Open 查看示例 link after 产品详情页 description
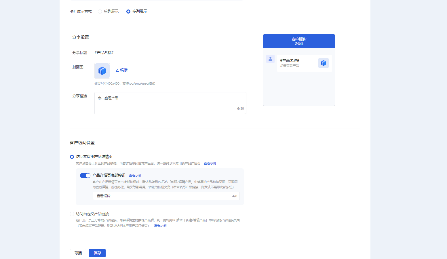447x259 pixels. coord(210,163)
